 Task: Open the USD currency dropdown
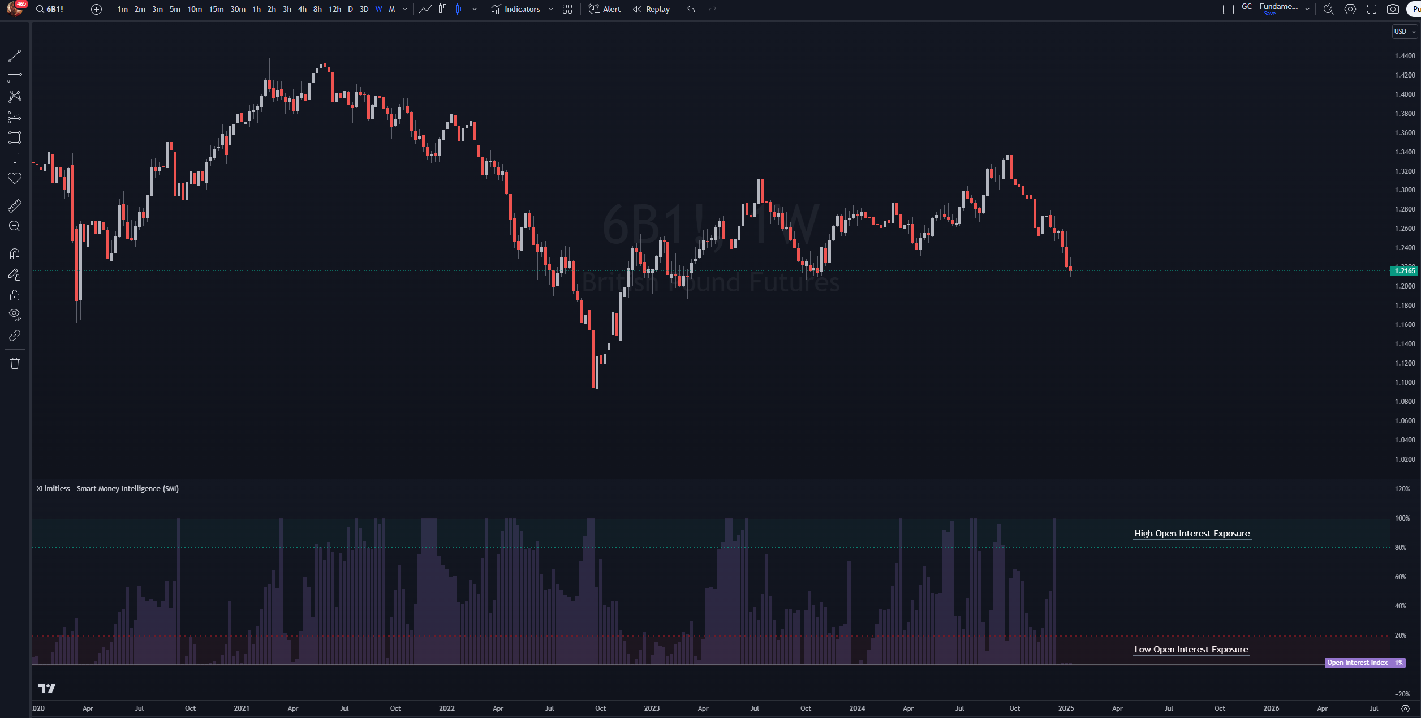click(1404, 32)
